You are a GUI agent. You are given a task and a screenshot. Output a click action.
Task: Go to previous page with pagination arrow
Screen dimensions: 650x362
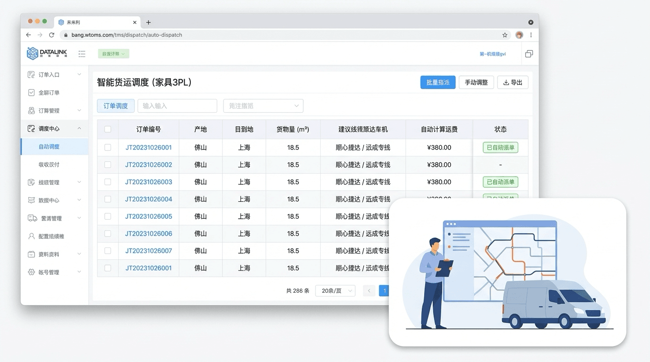(x=369, y=291)
